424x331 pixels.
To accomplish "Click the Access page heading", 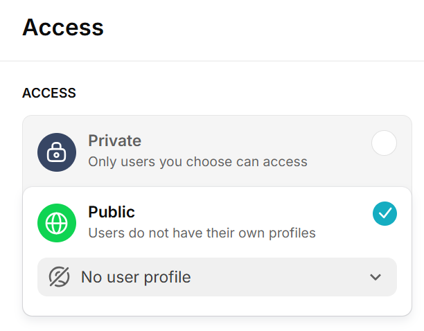I will (63, 28).
